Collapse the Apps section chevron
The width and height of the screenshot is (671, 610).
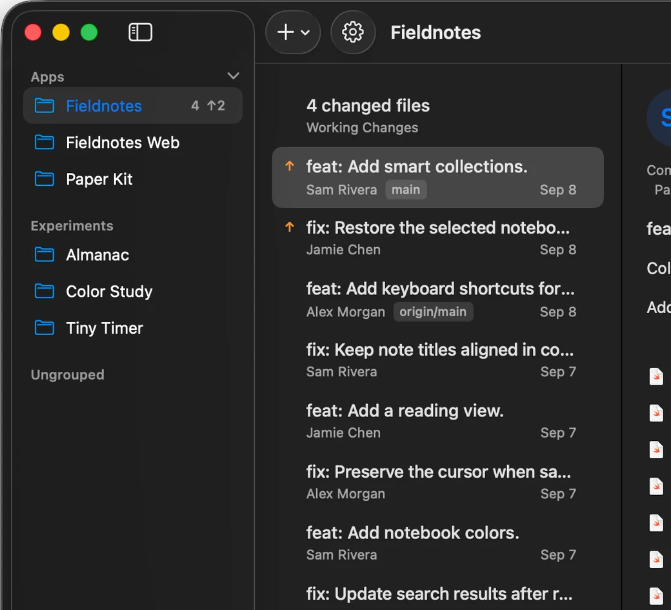tap(233, 76)
